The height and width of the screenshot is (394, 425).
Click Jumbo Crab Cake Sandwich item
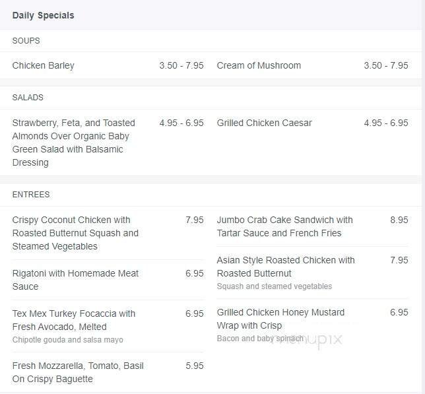pyautogui.click(x=284, y=226)
